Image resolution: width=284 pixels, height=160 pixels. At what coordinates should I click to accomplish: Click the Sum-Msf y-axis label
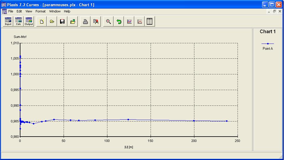tap(20, 37)
